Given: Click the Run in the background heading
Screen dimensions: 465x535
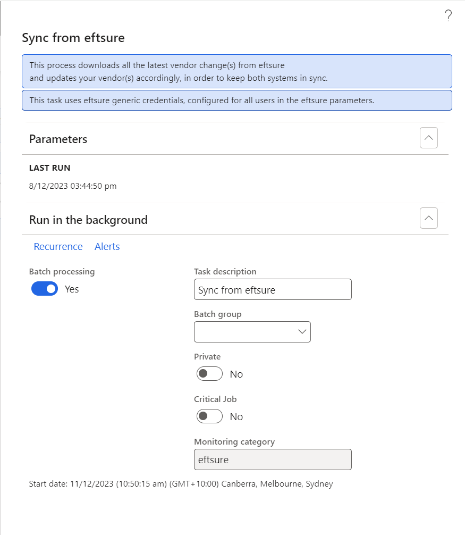Looking at the screenshot, I should (88, 220).
